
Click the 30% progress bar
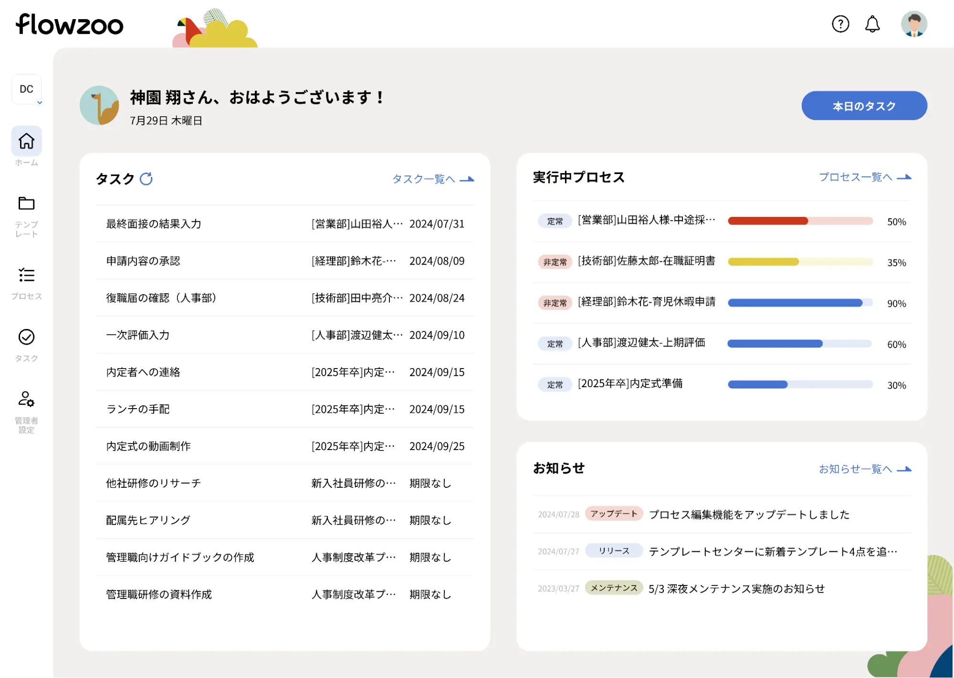click(x=800, y=385)
